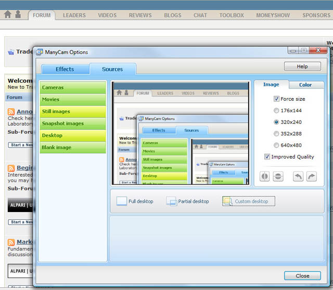333x290 pixels.
Task: Select the 176x144 resolution
Action: [276, 111]
